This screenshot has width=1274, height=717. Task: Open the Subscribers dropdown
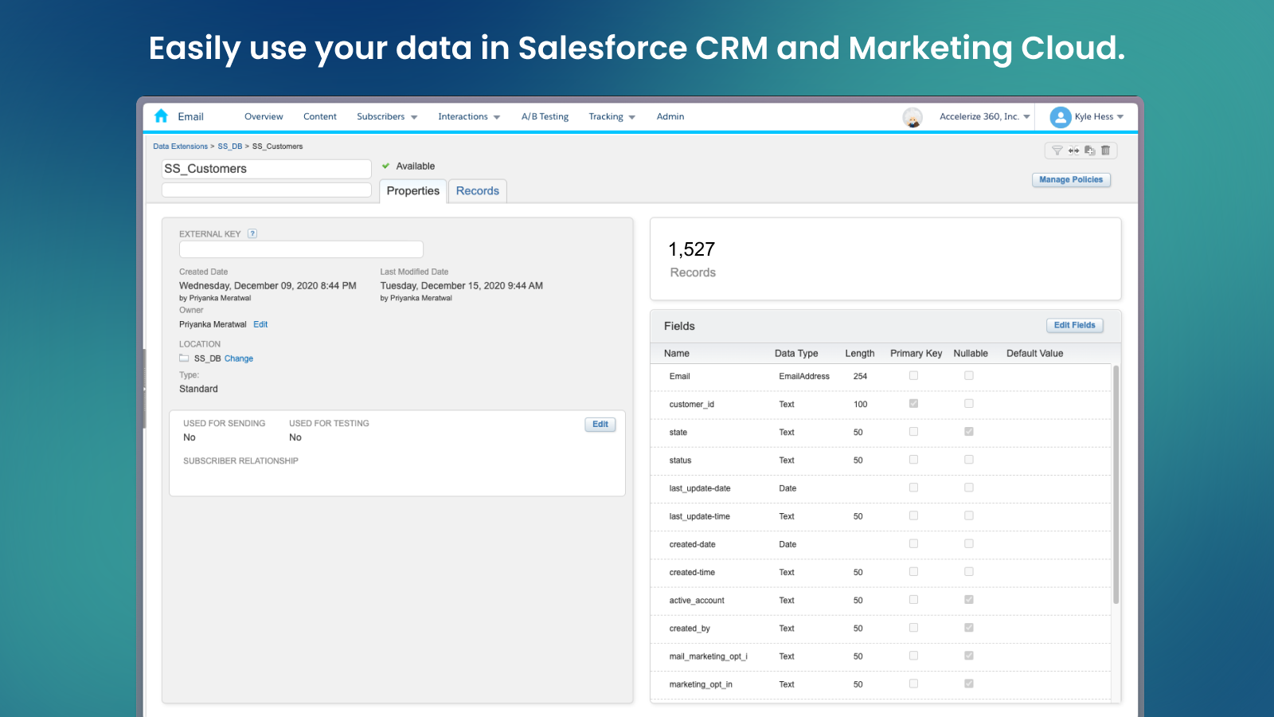[x=387, y=116]
